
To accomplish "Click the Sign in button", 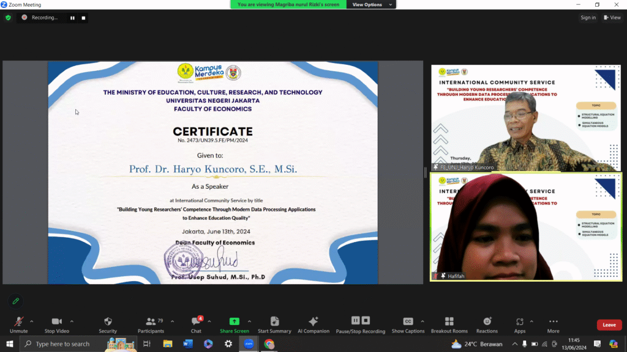I will 588,18.
